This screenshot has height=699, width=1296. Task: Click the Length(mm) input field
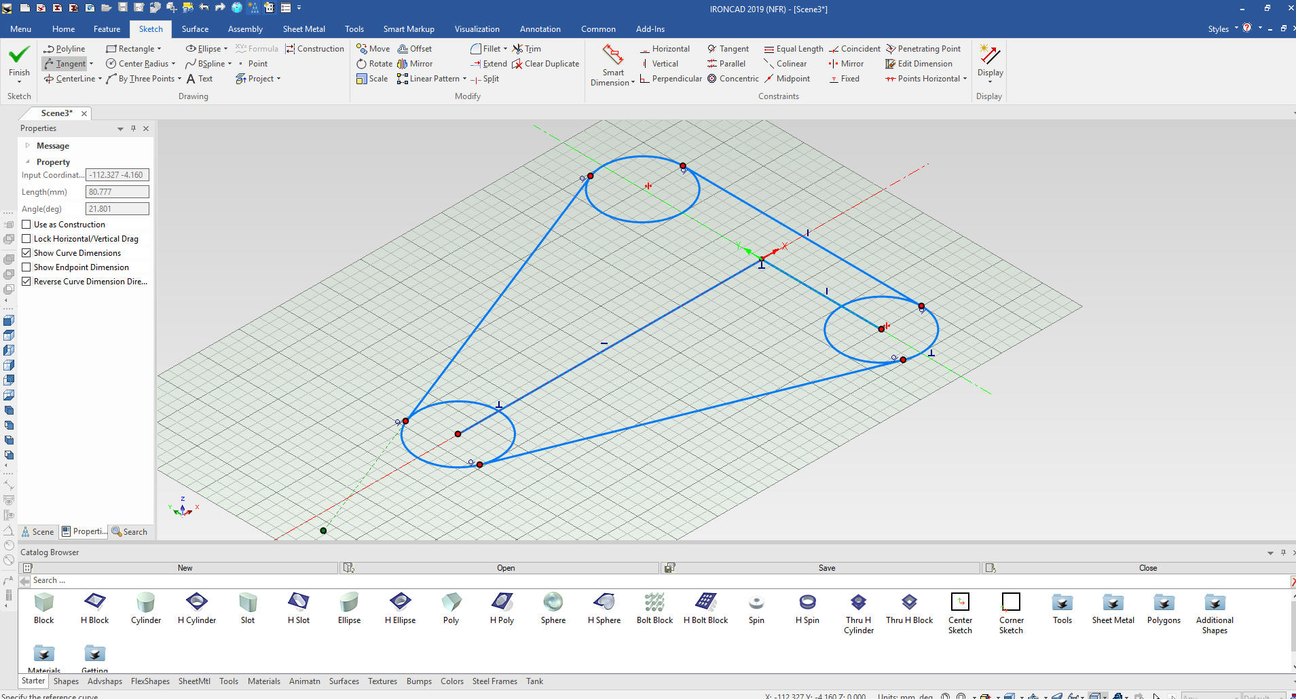point(117,192)
